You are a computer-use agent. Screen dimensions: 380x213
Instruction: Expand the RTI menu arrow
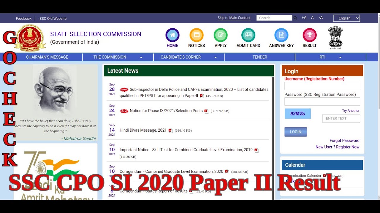(x=340, y=57)
